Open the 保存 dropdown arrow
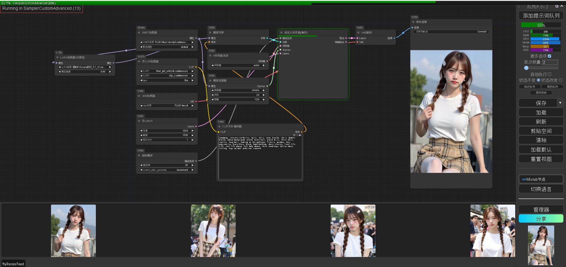The width and height of the screenshot is (566, 267). click(560, 103)
